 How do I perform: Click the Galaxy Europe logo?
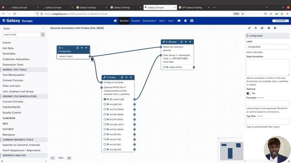[17, 21]
